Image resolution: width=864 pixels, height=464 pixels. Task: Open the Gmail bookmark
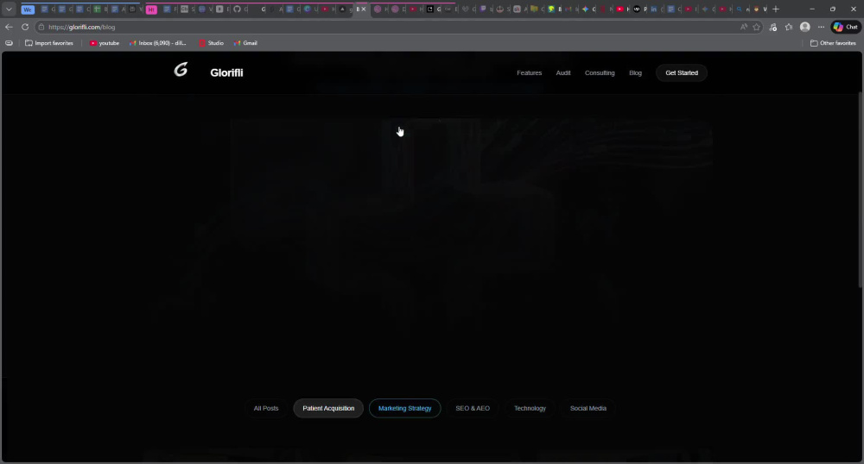(x=245, y=43)
